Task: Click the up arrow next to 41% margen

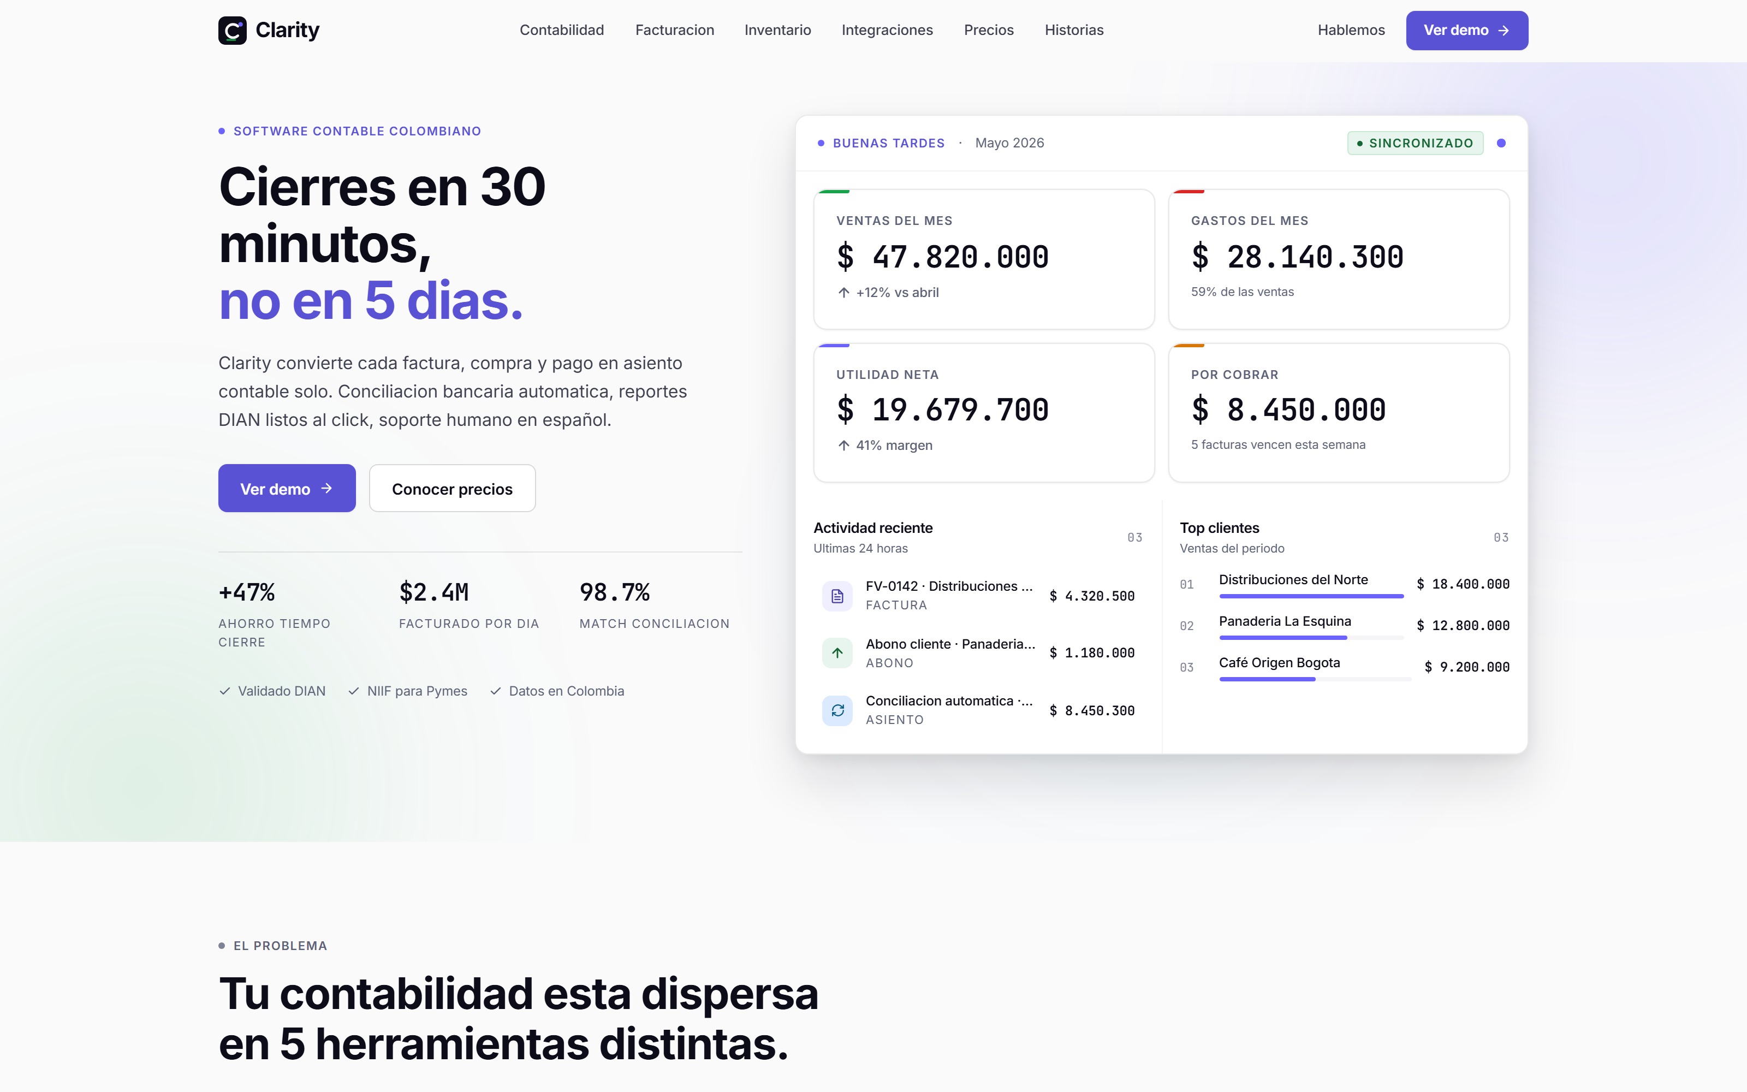Action: pos(843,446)
